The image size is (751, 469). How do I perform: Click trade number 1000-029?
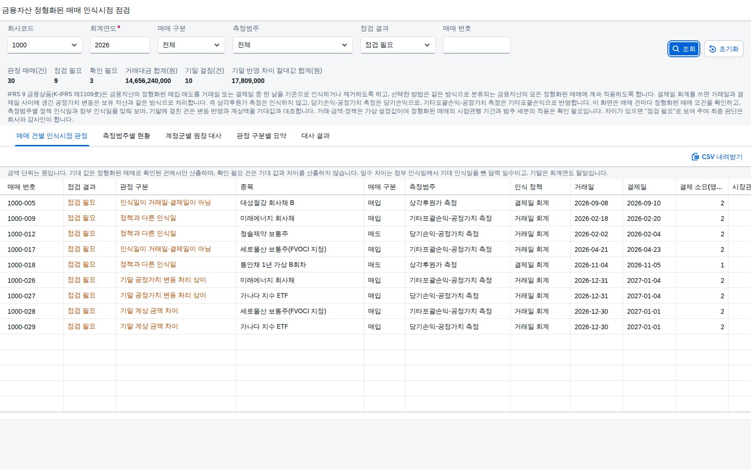22,327
